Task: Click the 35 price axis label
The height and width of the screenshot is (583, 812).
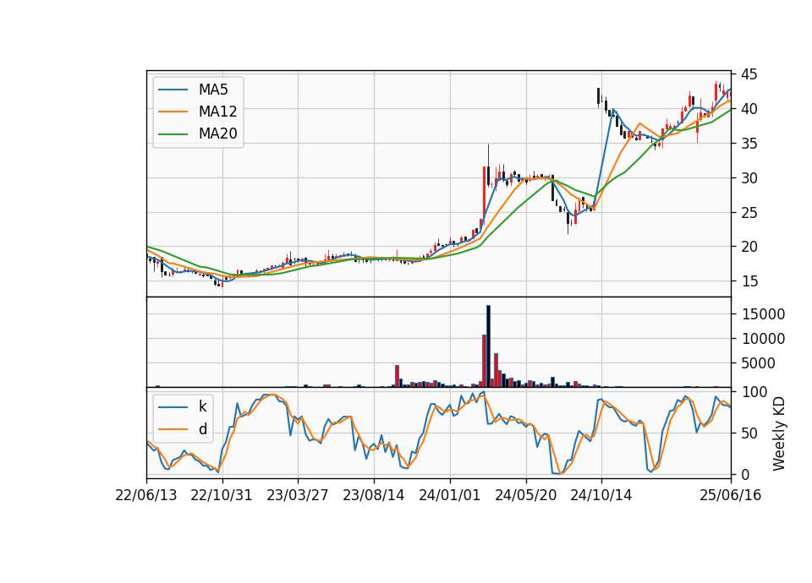Action: (x=749, y=144)
